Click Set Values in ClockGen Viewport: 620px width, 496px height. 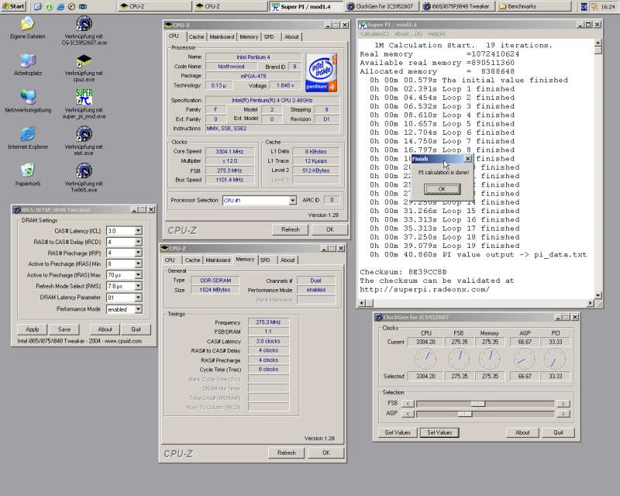click(x=439, y=432)
